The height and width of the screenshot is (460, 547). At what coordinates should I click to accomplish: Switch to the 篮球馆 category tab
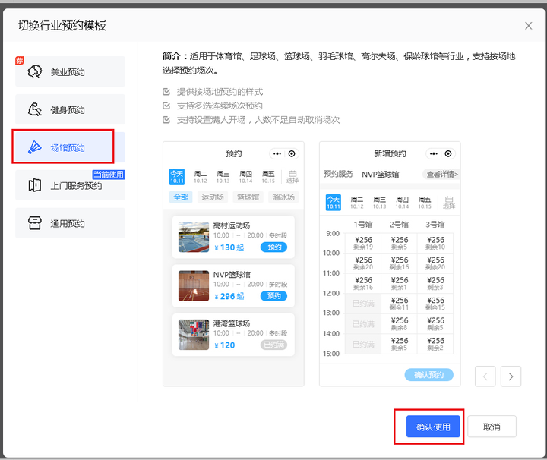click(x=248, y=197)
